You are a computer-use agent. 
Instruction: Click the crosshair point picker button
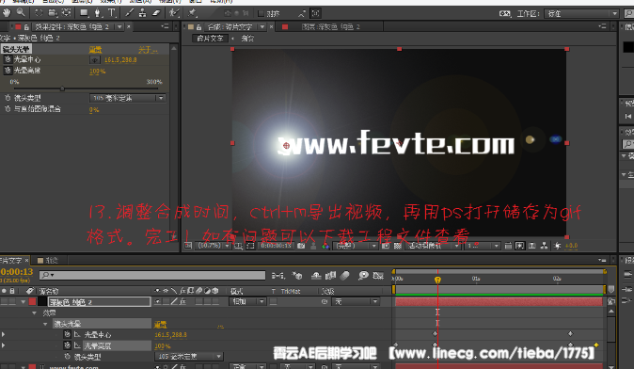tap(95, 60)
